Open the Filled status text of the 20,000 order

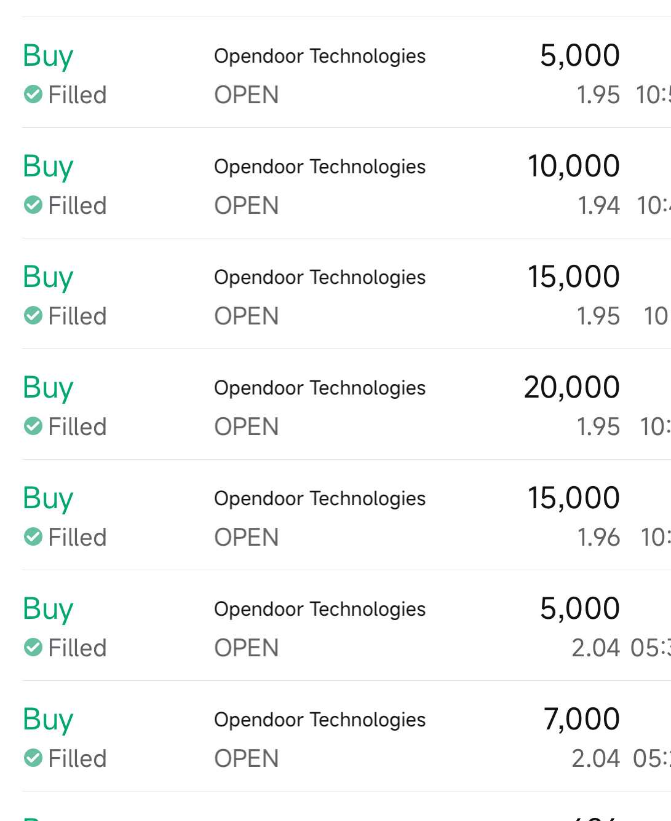tap(77, 426)
